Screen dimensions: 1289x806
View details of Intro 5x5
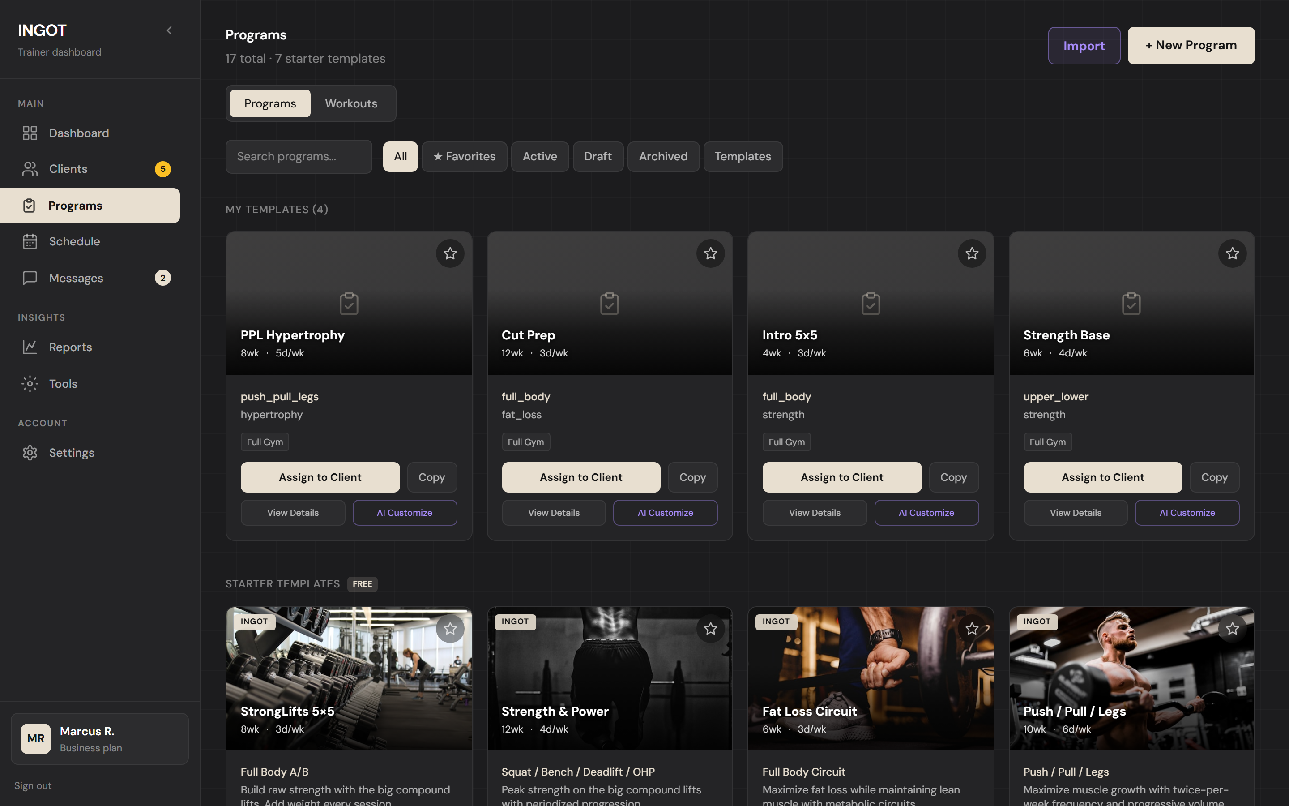[815, 513]
